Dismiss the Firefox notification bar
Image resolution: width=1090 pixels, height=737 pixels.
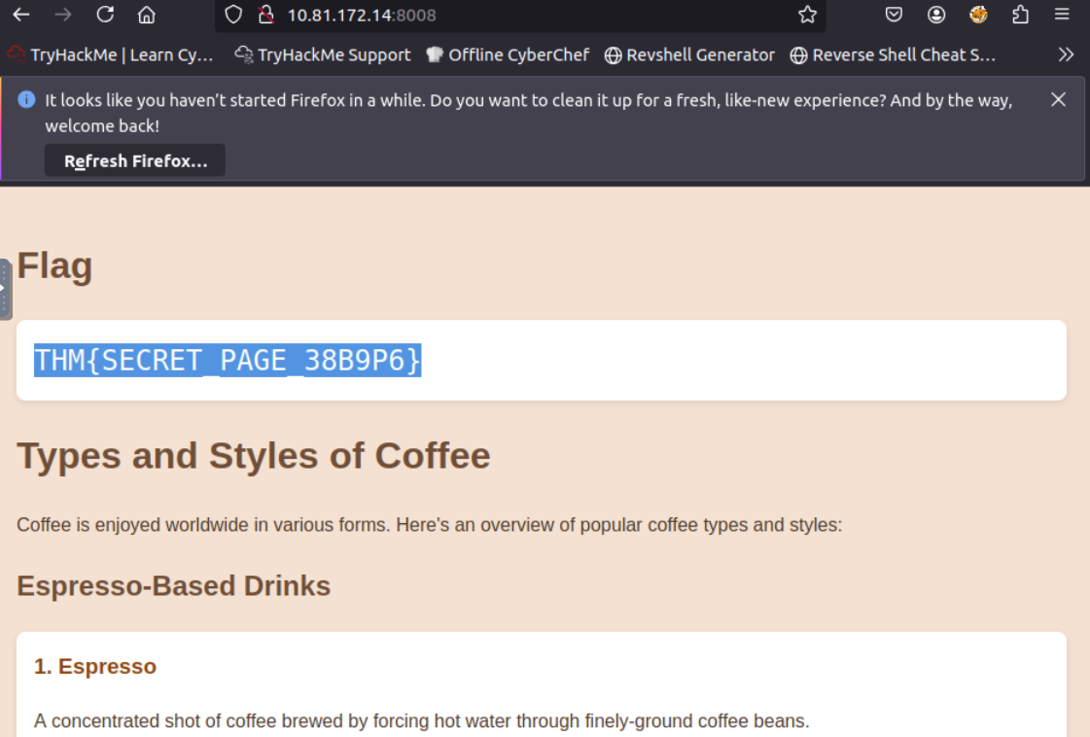[x=1059, y=99]
